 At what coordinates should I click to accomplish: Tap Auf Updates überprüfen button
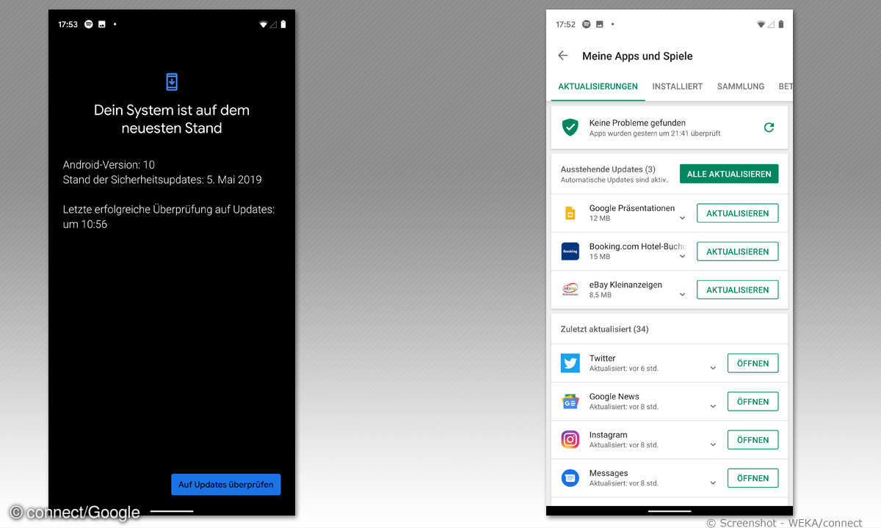click(x=226, y=484)
